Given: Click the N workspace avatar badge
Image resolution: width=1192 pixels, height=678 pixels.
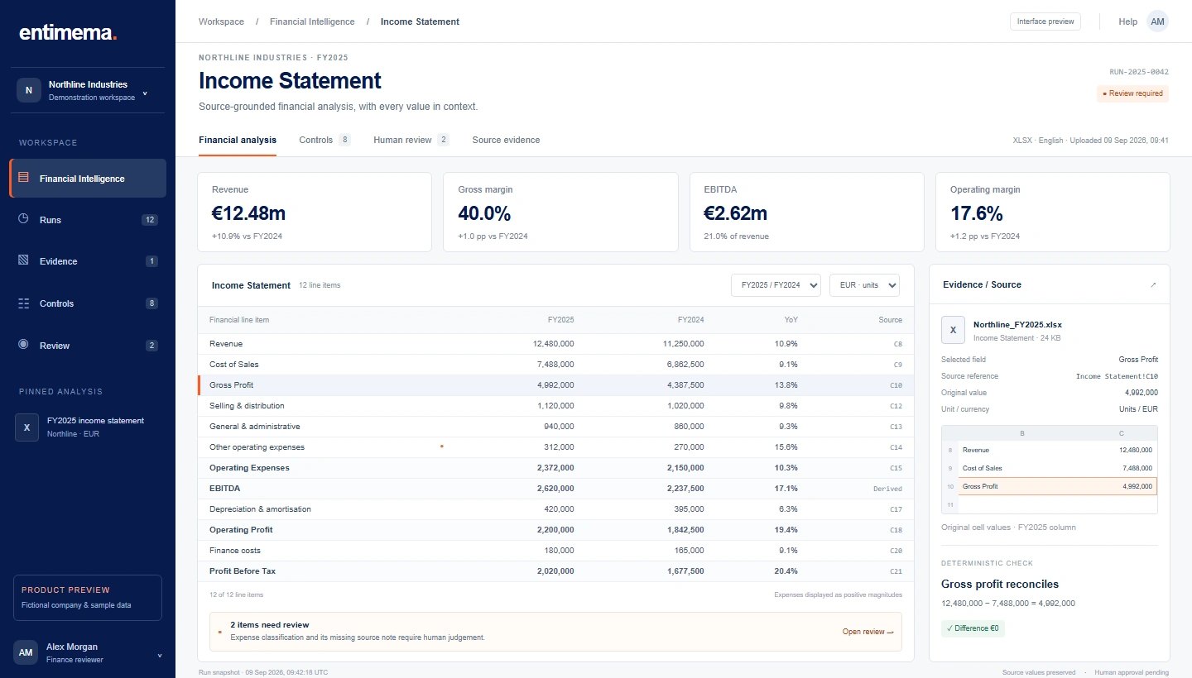Looking at the screenshot, I should click(x=29, y=90).
